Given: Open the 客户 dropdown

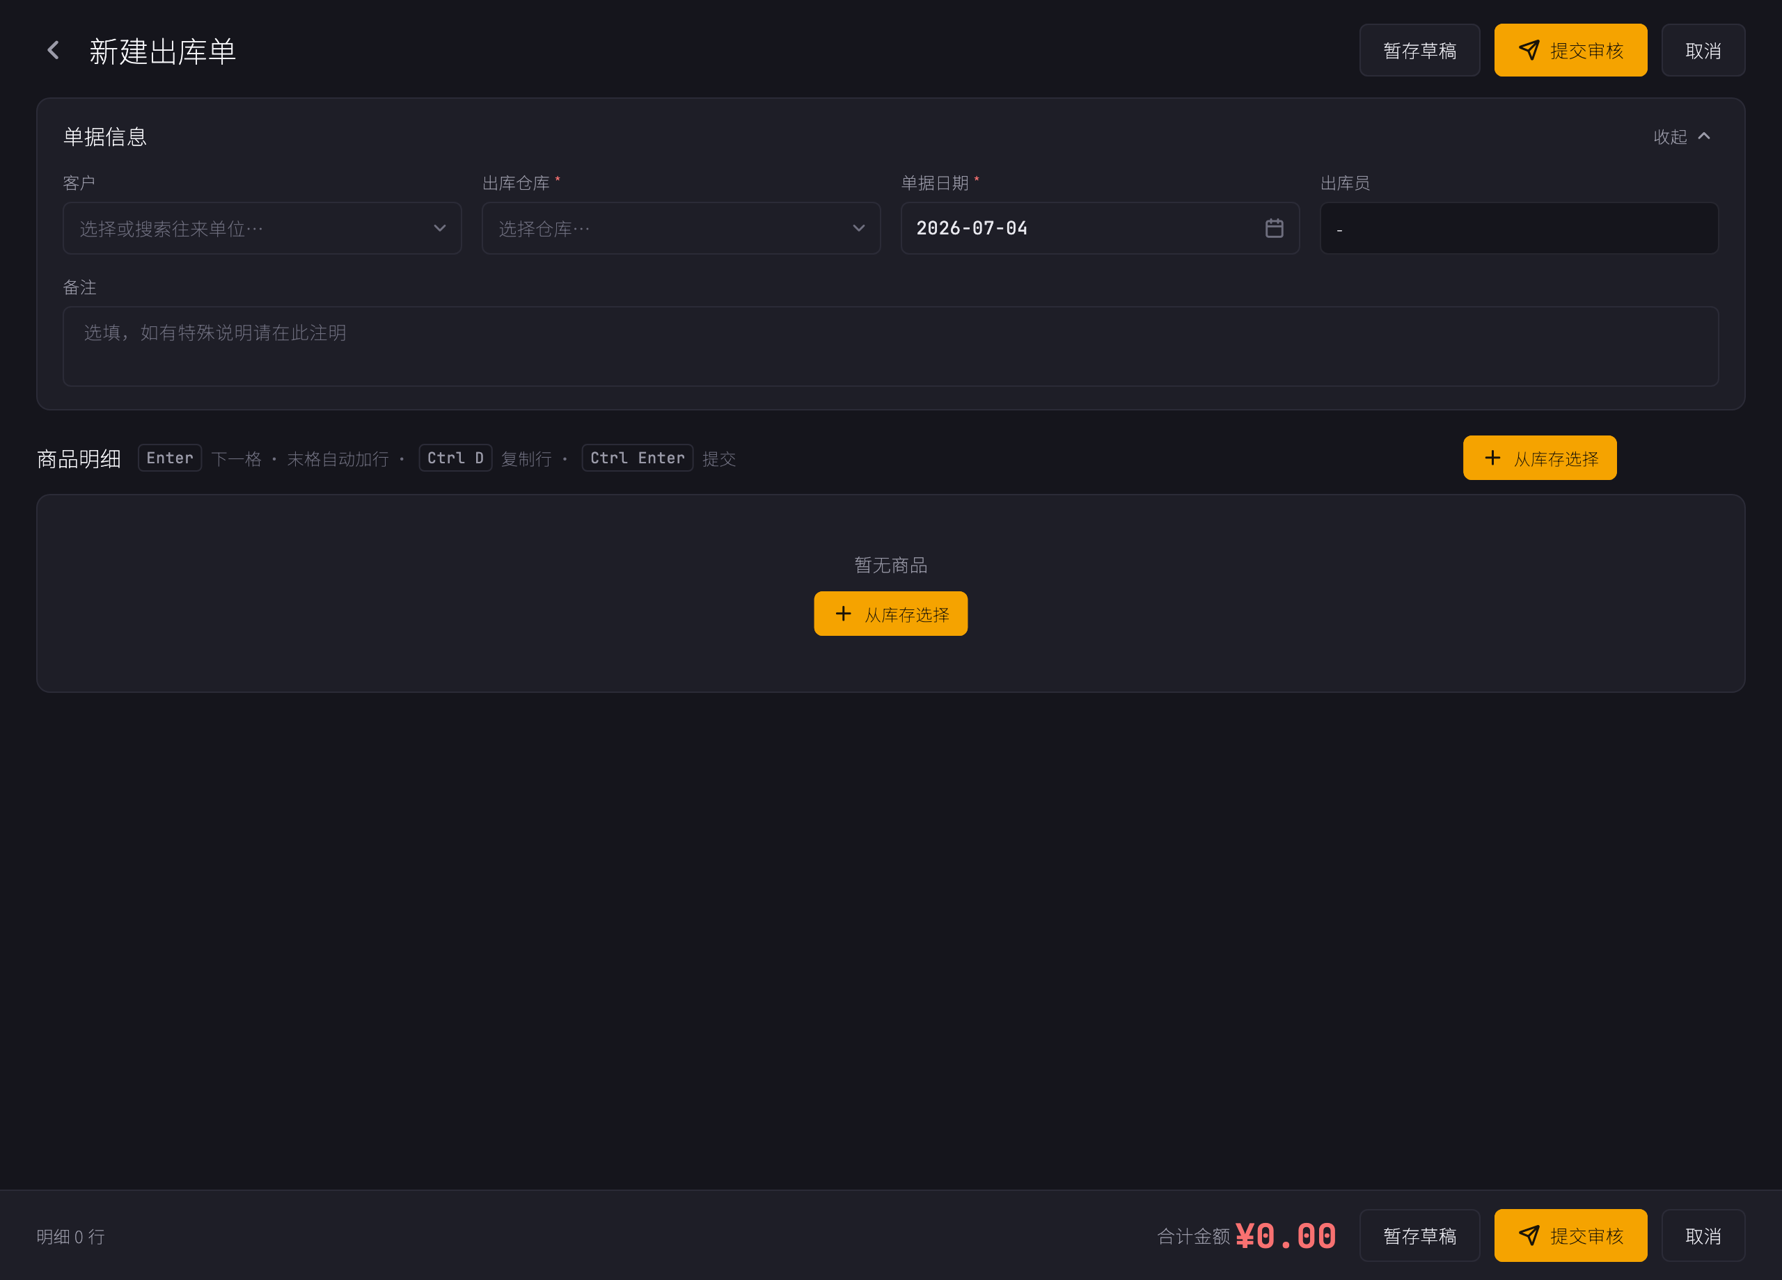Looking at the screenshot, I should tap(262, 228).
